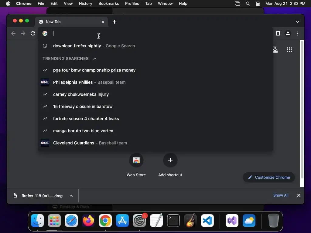Open Safari from the Dock
The image size is (311, 233).
pos(71,221)
